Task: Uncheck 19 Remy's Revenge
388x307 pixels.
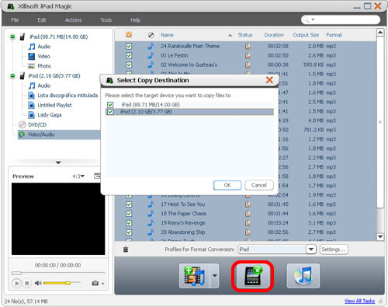Action: tap(129, 223)
